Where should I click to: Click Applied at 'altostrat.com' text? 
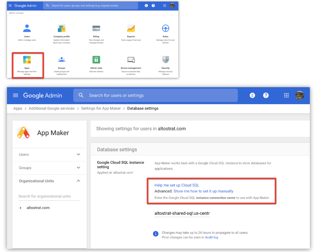pos(115,173)
